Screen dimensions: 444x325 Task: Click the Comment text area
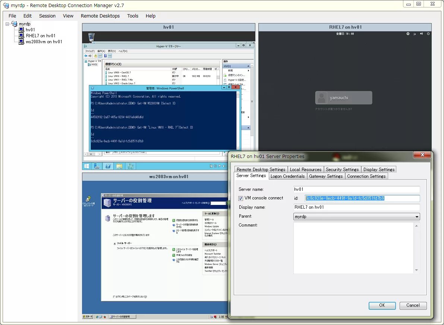(354, 248)
